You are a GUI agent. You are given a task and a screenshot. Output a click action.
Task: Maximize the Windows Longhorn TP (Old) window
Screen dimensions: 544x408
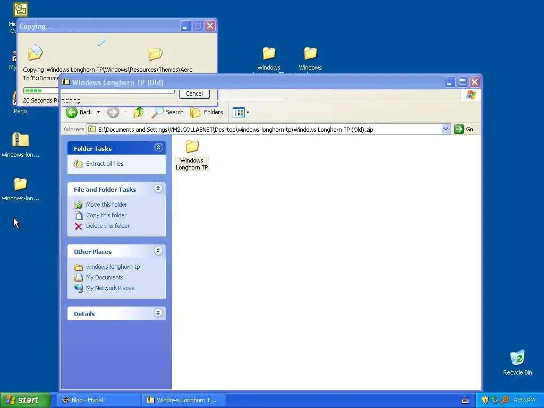[x=462, y=82]
